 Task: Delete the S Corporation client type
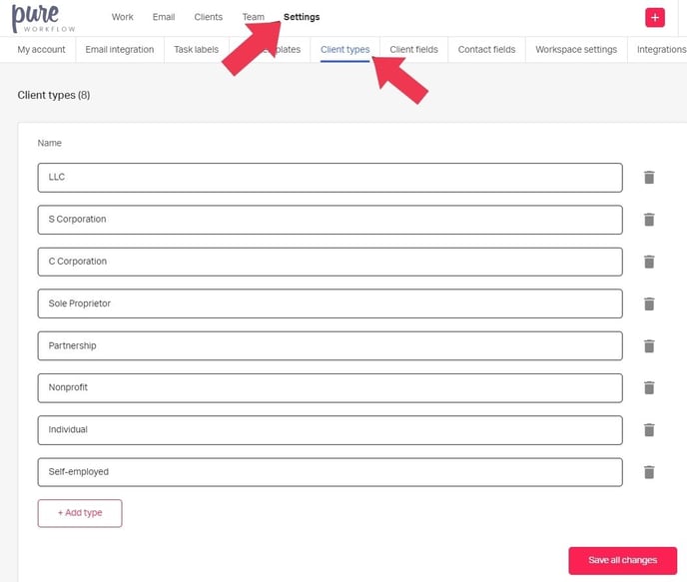(x=649, y=220)
